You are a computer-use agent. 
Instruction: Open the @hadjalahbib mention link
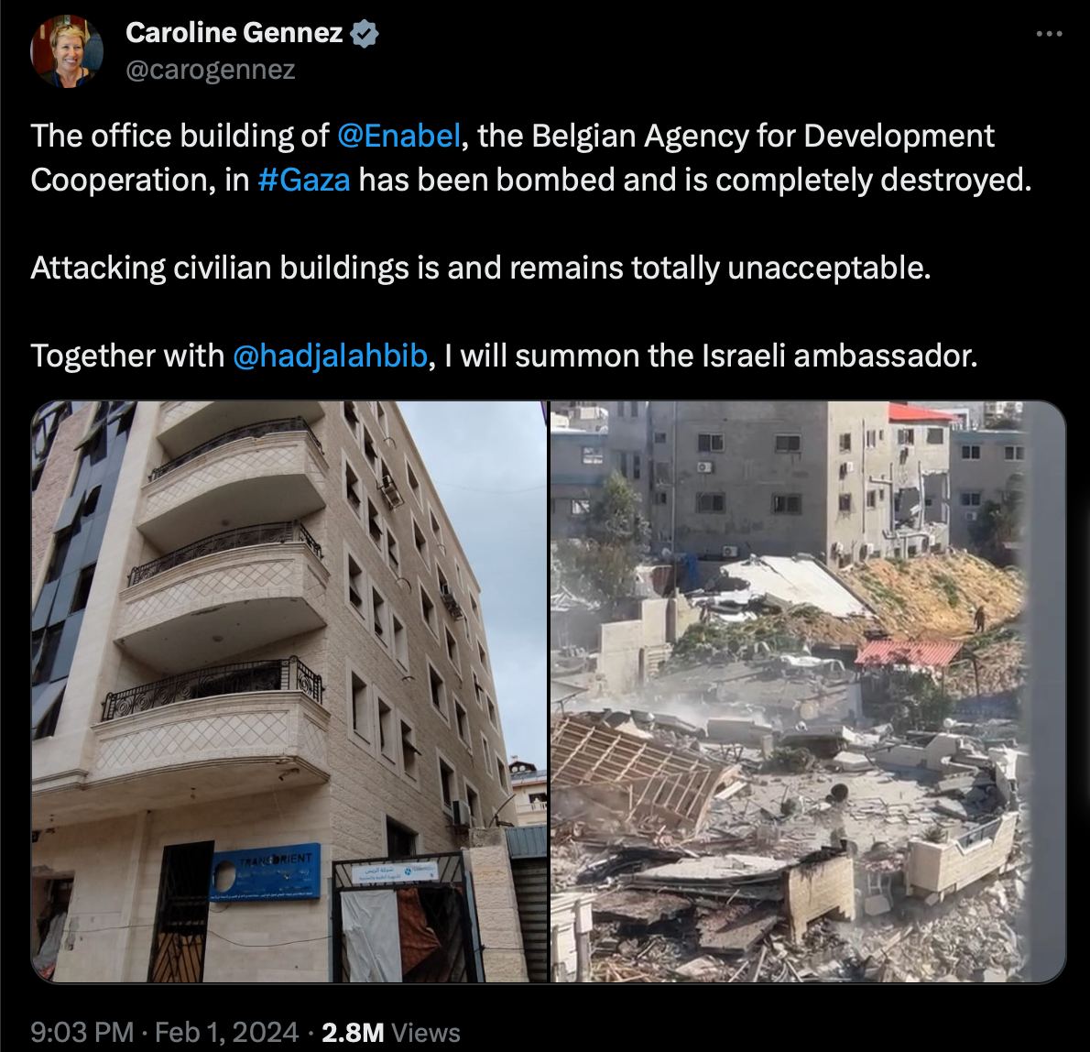pyautogui.click(x=330, y=356)
